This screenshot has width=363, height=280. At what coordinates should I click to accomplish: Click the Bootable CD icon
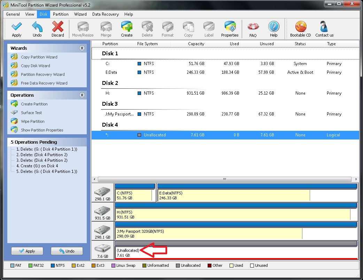click(x=301, y=26)
